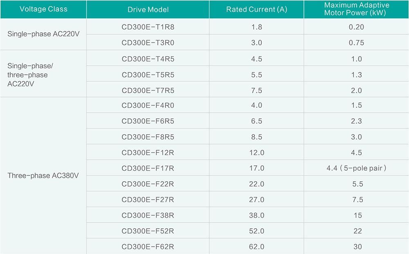Select drive model CD300E-T3R0
The width and height of the screenshot is (409, 254).
coord(148,42)
